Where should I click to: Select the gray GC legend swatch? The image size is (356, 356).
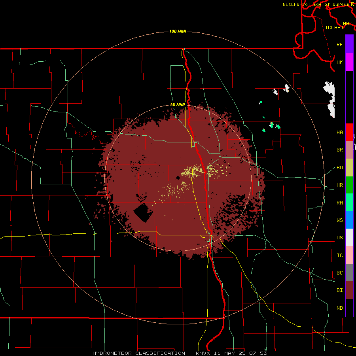(349, 273)
